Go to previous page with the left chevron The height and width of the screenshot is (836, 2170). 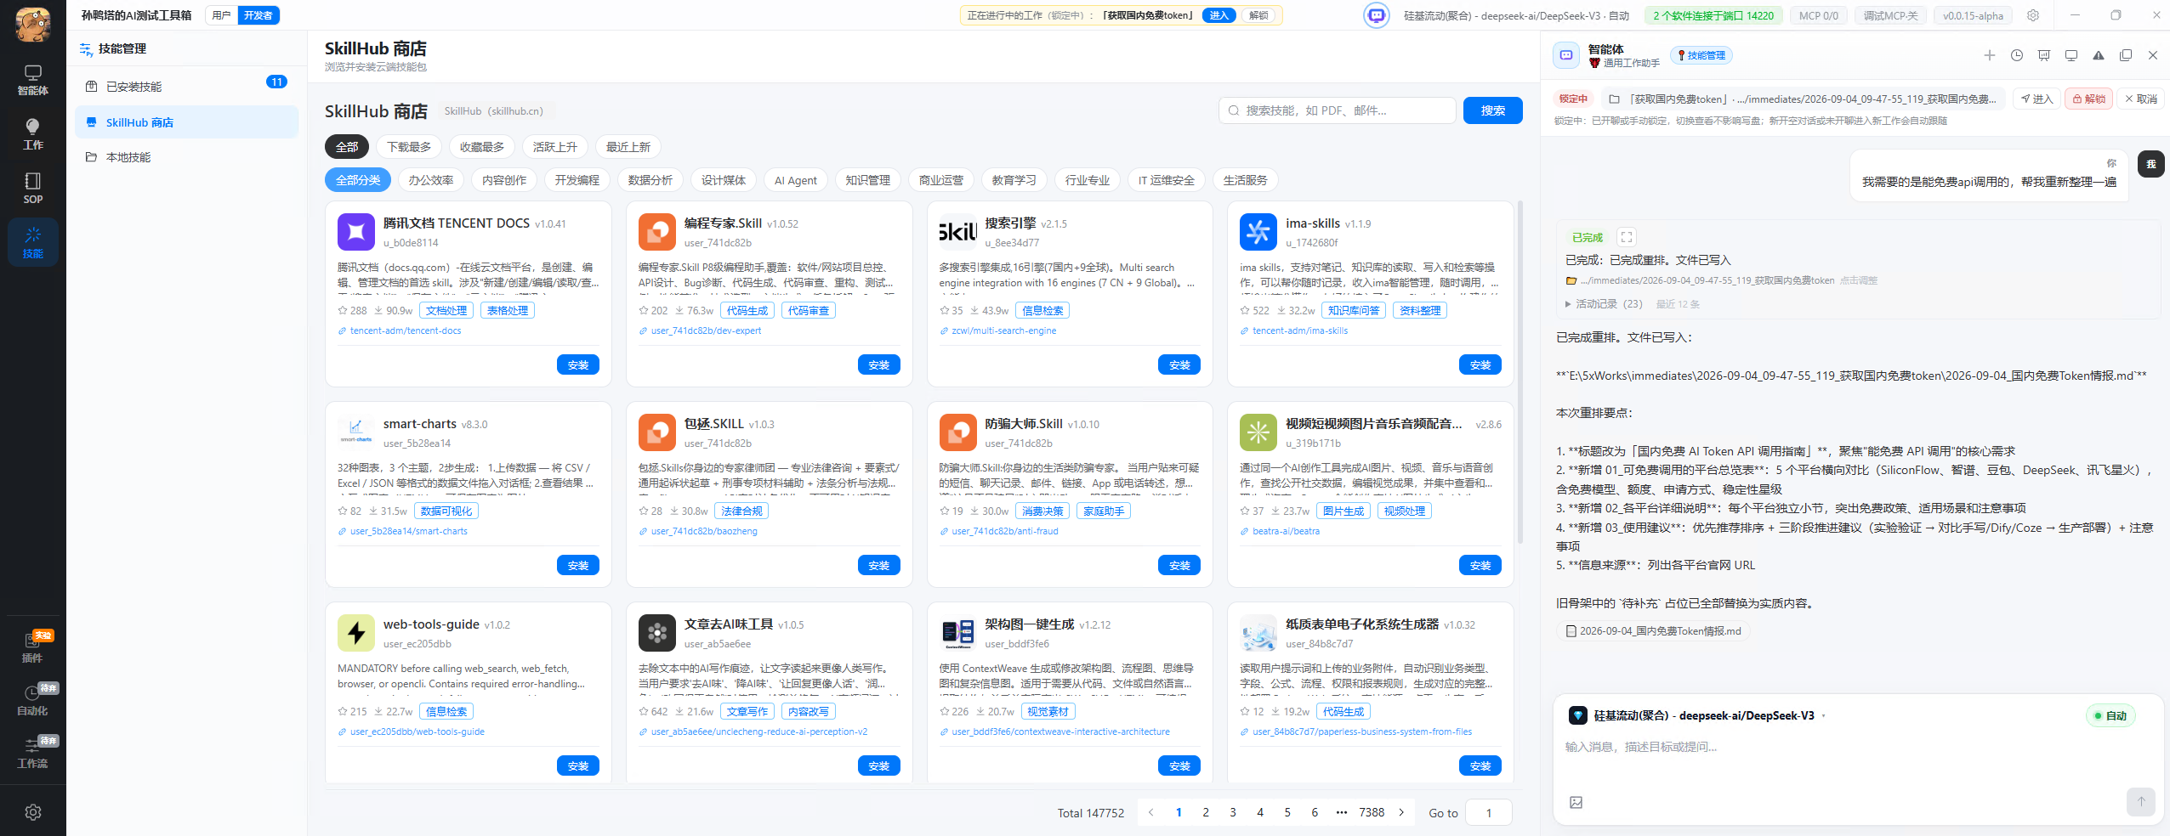(x=1151, y=812)
